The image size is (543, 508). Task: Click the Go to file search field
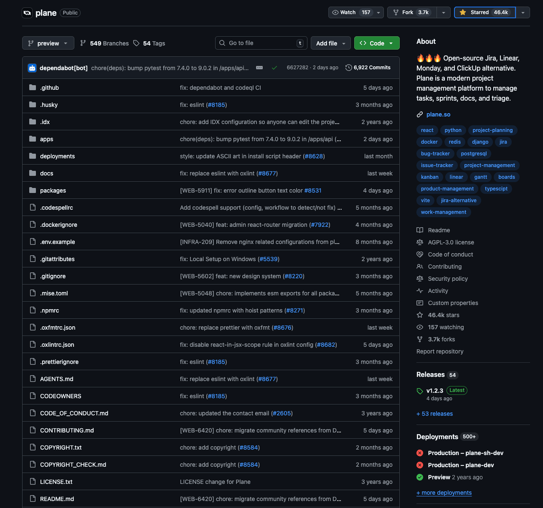pos(261,43)
